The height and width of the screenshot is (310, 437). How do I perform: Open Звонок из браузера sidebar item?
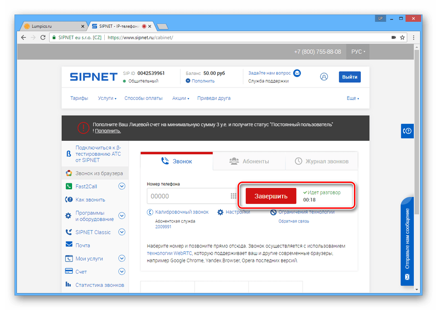[95, 173]
